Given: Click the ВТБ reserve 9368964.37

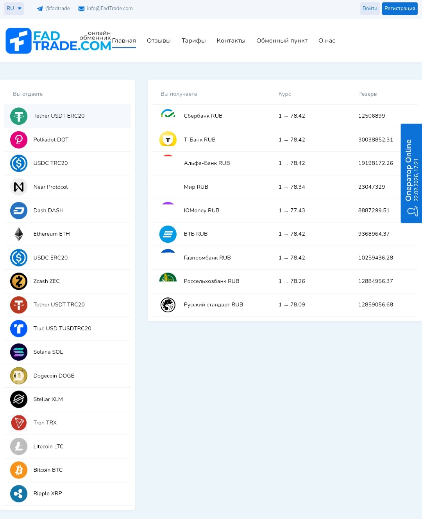Looking at the screenshot, I should (x=374, y=234).
